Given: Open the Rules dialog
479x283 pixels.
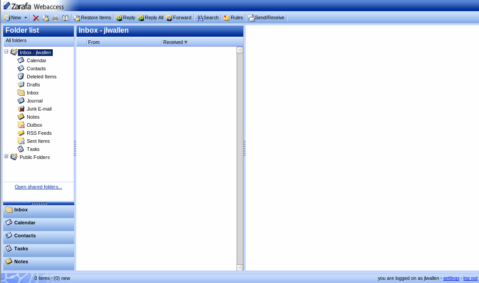Looking at the screenshot, I should coord(233,18).
